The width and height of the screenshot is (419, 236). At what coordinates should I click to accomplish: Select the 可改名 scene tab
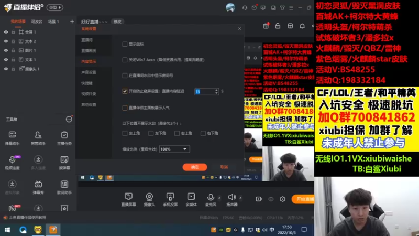point(37,22)
